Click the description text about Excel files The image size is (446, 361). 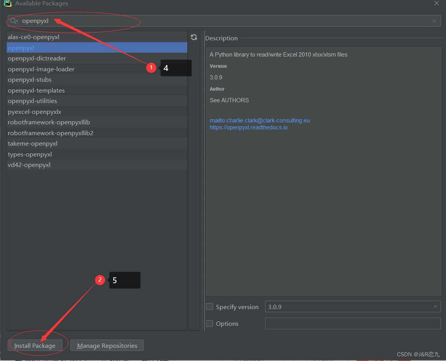tap(278, 55)
